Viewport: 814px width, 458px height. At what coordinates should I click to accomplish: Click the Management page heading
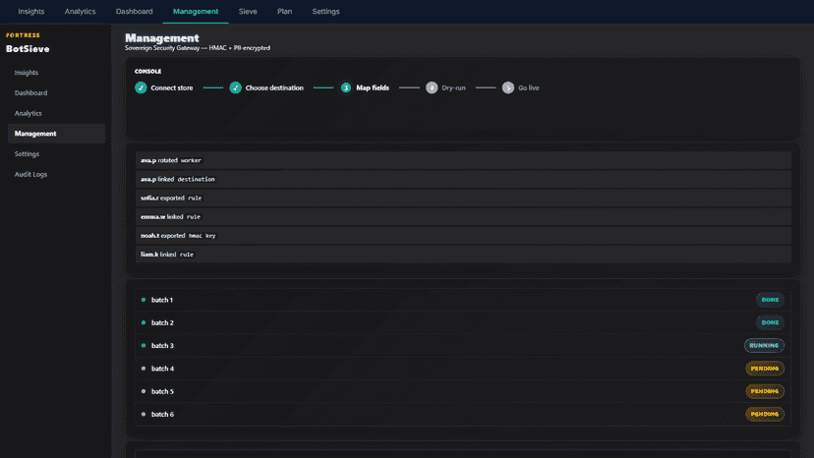click(x=162, y=38)
